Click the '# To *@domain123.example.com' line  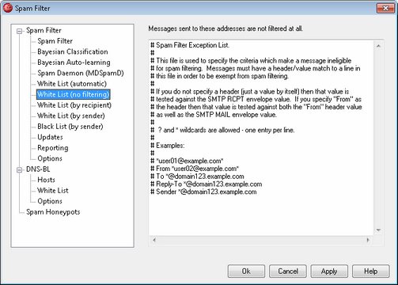tap(197, 176)
